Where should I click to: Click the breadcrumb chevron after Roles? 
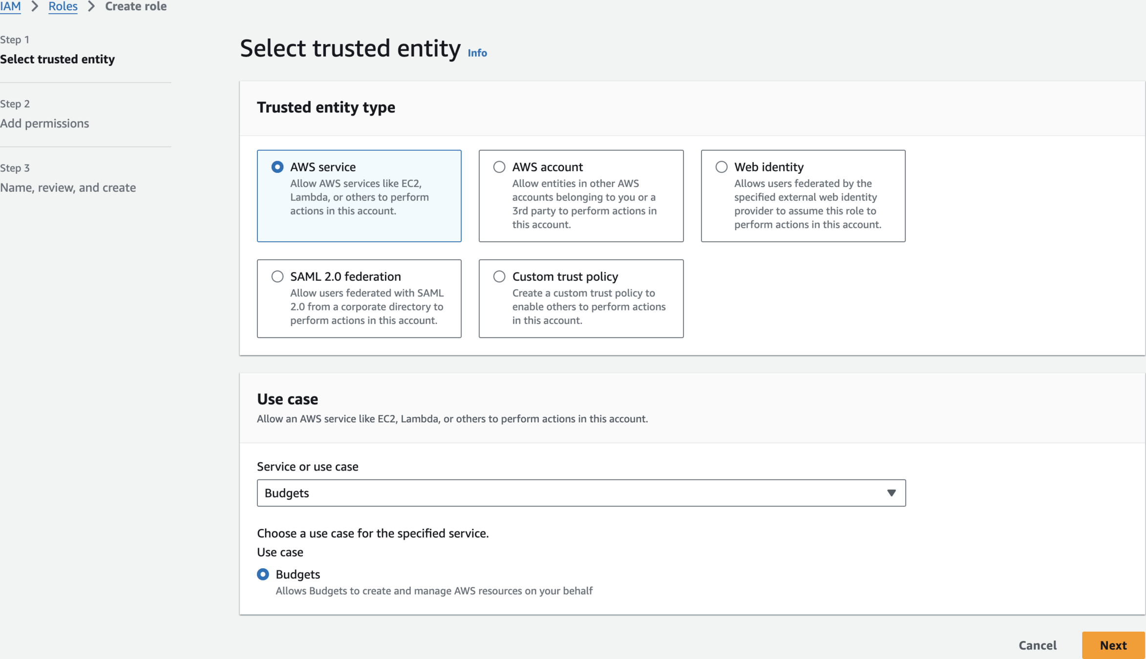(91, 6)
